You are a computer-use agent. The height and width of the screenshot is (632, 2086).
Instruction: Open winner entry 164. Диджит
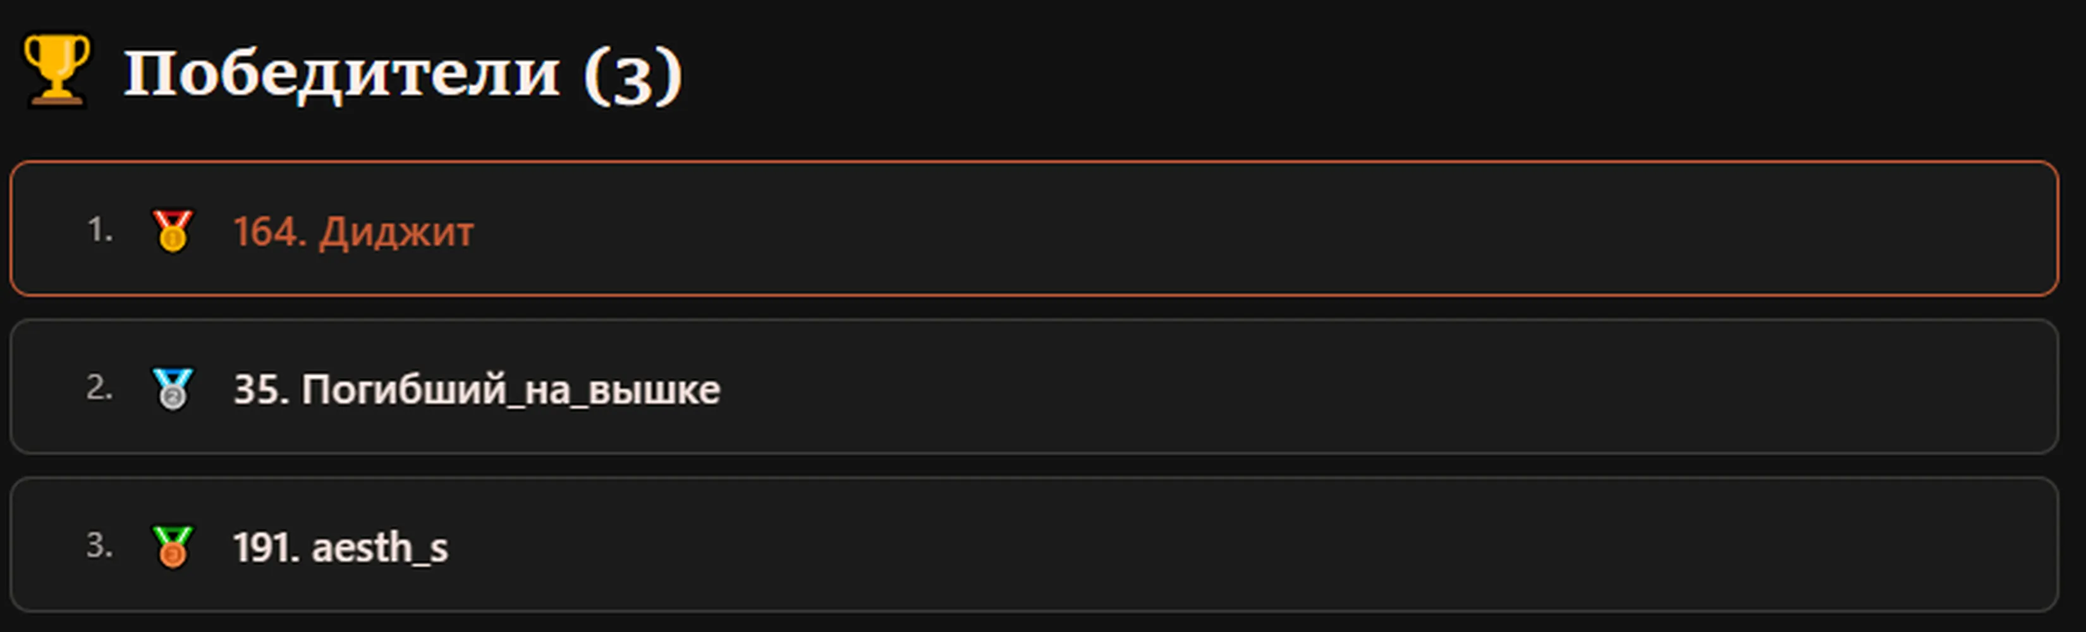point(353,231)
